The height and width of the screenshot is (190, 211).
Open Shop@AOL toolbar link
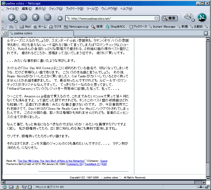[115, 27]
